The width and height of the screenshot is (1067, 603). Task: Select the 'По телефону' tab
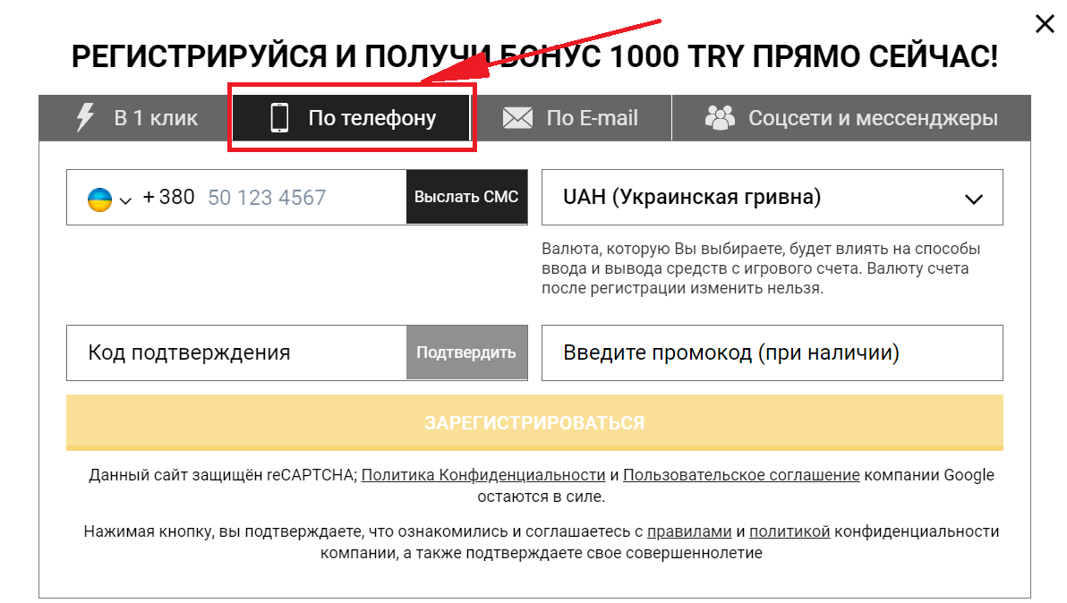[x=351, y=117]
